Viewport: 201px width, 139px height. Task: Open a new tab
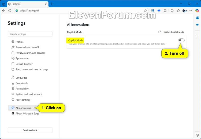click(x=51, y=4)
